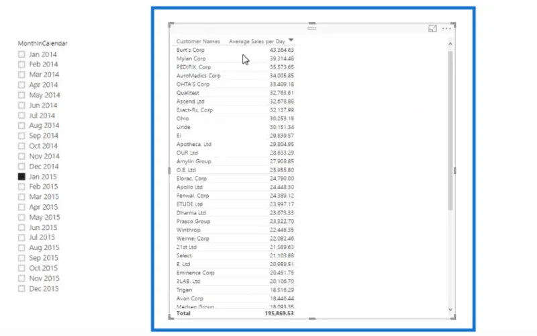Select the Ascend Ltd row
This screenshot has height=336, width=537.
(x=235, y=101)
